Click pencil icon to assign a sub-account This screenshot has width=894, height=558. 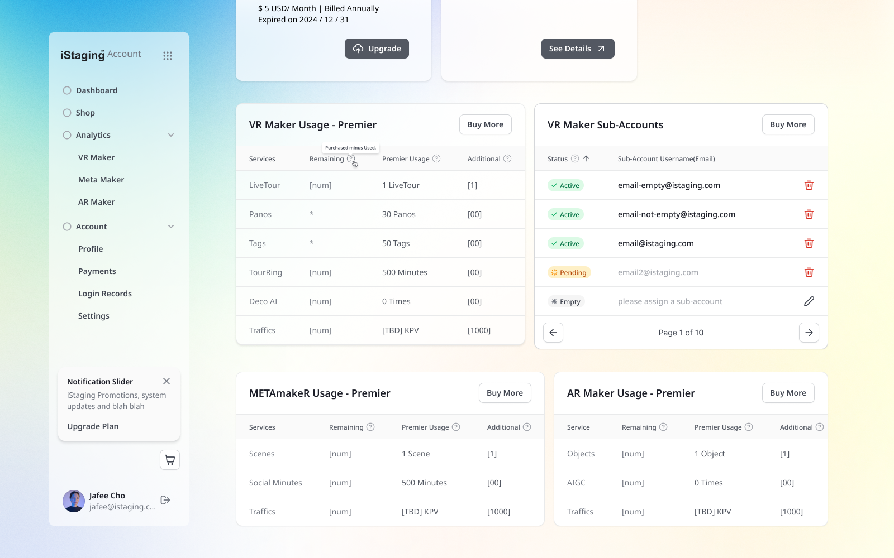[809, 301]
